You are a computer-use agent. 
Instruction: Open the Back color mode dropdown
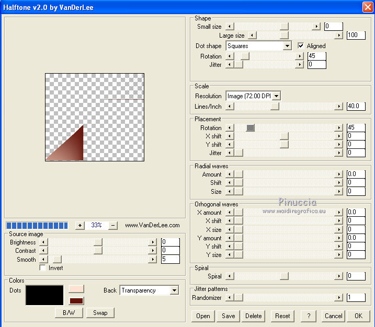tap(175, 290)
